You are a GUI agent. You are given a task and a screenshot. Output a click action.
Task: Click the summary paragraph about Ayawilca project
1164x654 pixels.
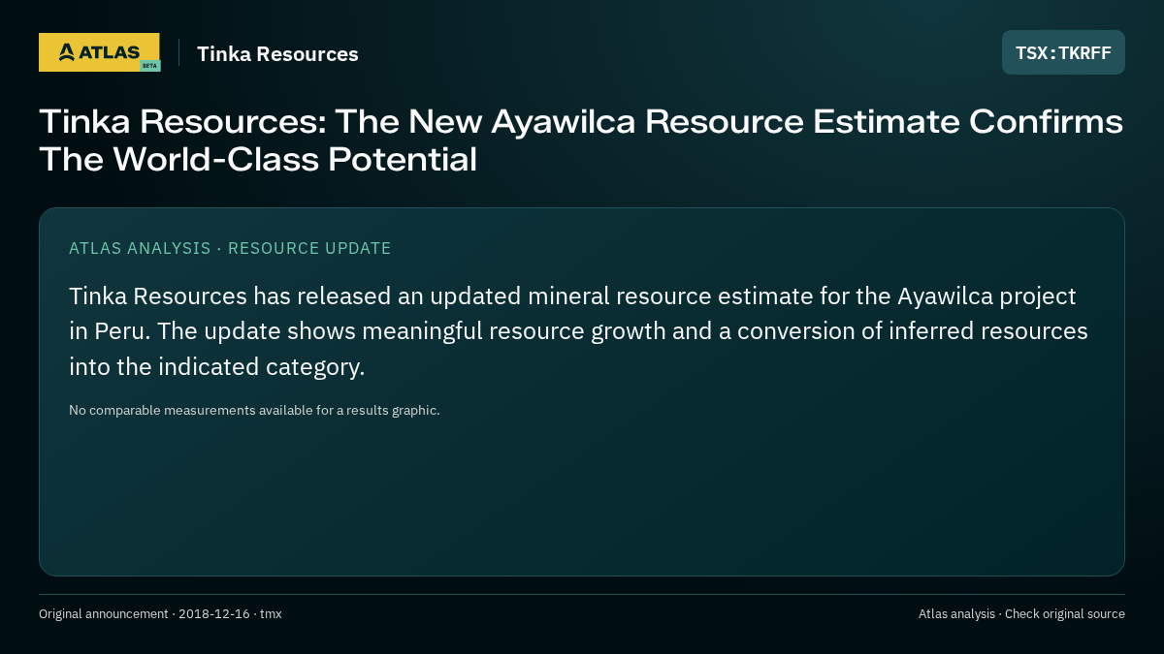pyautogui.click(x=578, y=331)
